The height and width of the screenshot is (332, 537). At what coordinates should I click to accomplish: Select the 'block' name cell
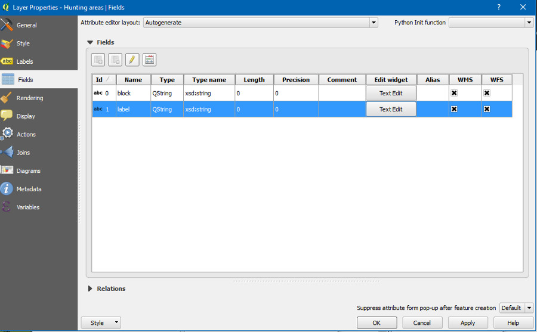coord(134,93)
